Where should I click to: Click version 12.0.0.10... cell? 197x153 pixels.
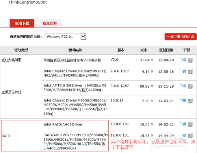pos(121,135)
